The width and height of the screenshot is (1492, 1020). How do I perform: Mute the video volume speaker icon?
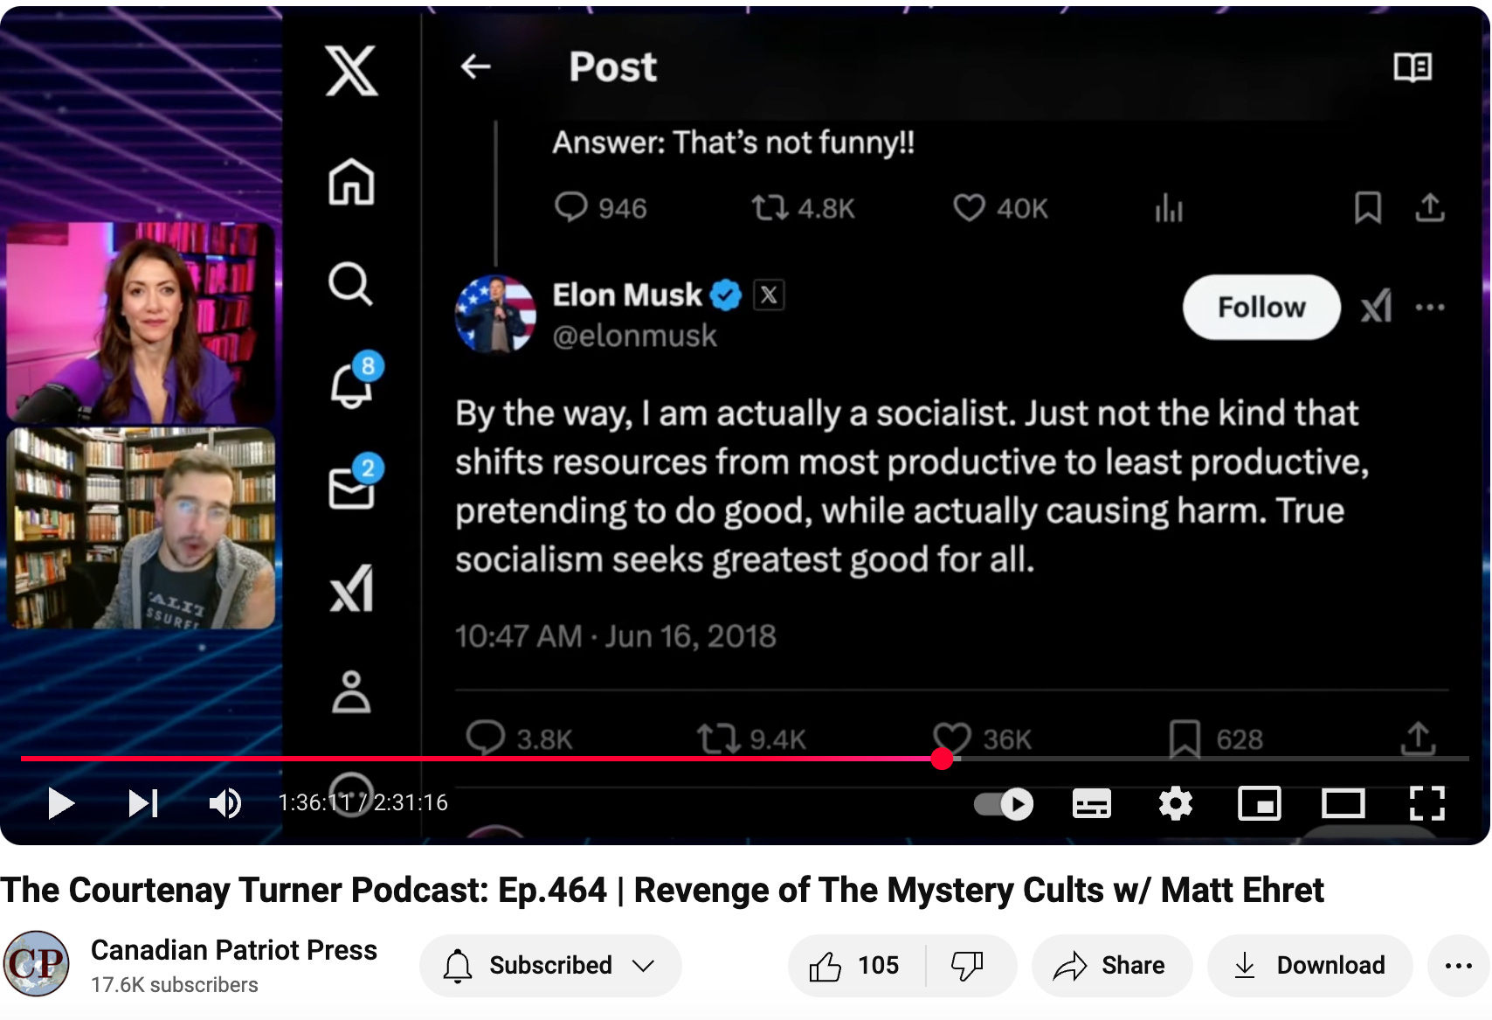pos(225,802)
